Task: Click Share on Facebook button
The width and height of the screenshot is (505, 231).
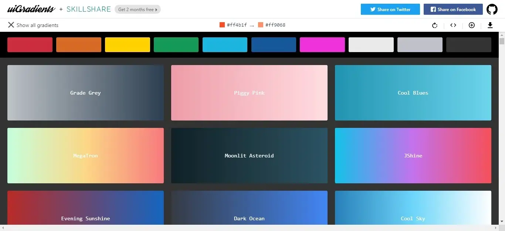Action: point(453,9)
